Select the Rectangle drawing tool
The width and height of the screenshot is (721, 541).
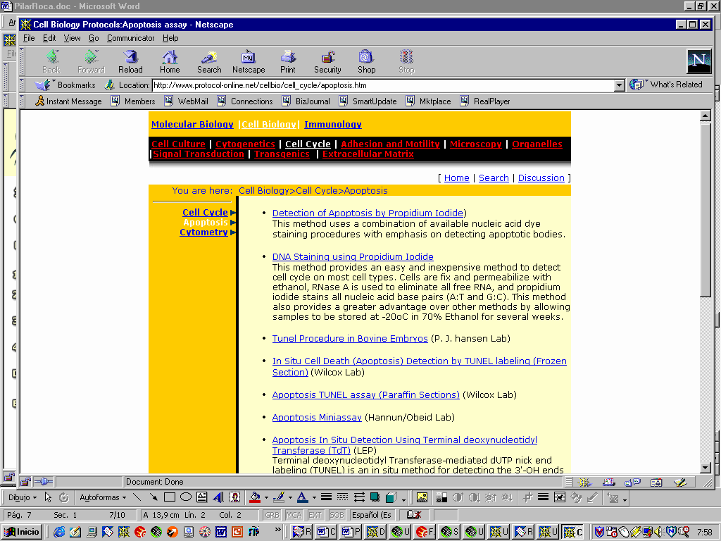(x=169, y=497)
